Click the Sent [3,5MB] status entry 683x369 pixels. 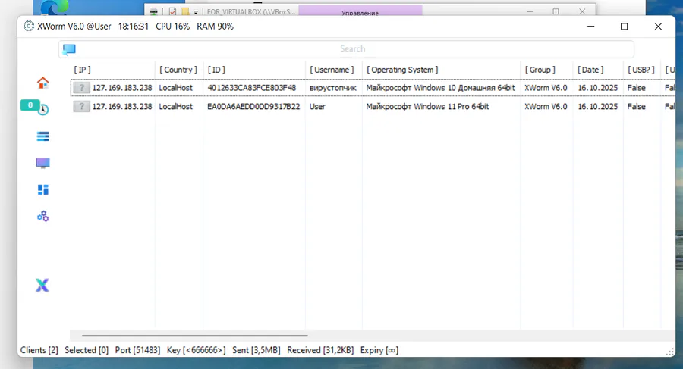pos(257,350)
